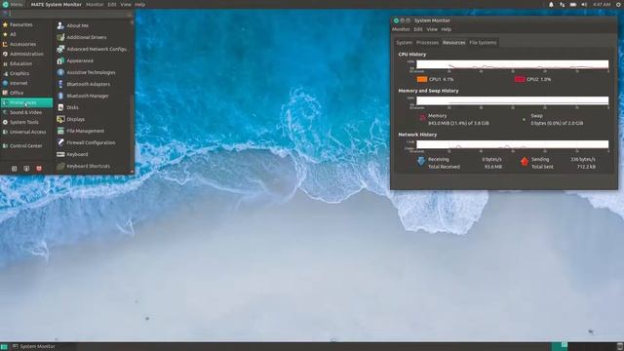The height and width of the screenshot is (351, 624).
Task: Open Assistive Technologies
Action: 93,72
